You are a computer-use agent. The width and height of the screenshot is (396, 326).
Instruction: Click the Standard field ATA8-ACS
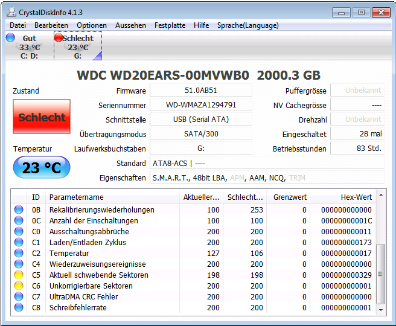tap(267, 164)
